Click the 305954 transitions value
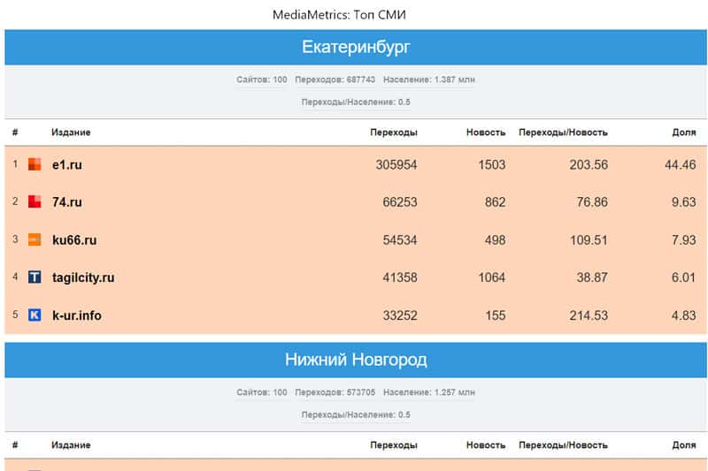This screenshot has height=471, width=708. pos(396,165)
